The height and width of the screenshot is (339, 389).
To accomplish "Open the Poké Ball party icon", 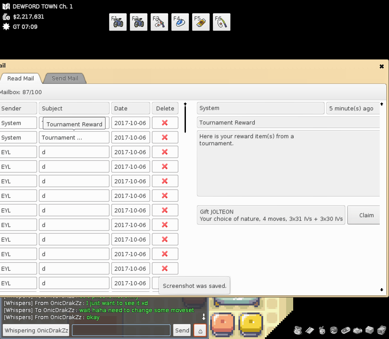I will tap(334, 330).
